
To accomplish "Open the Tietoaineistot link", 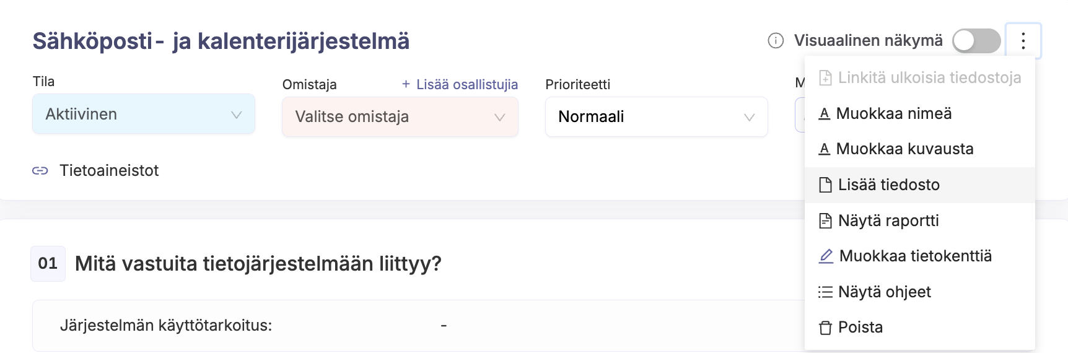I will point(109,171).
